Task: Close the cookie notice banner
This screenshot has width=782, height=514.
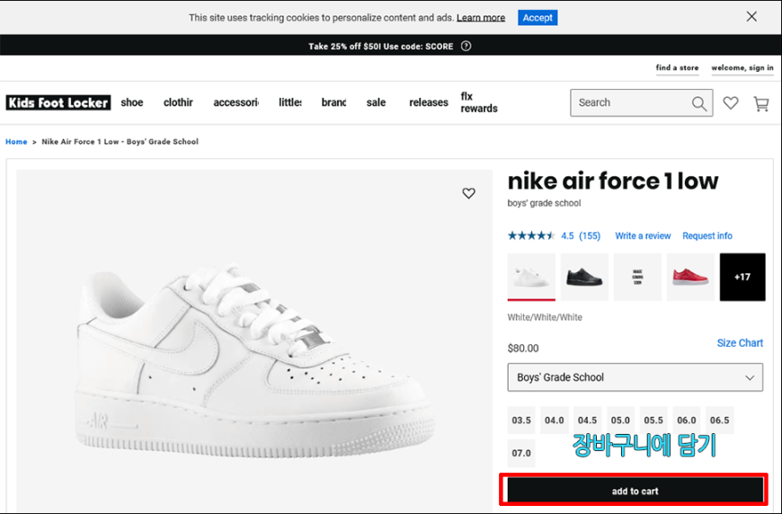Action: point(751,16)
